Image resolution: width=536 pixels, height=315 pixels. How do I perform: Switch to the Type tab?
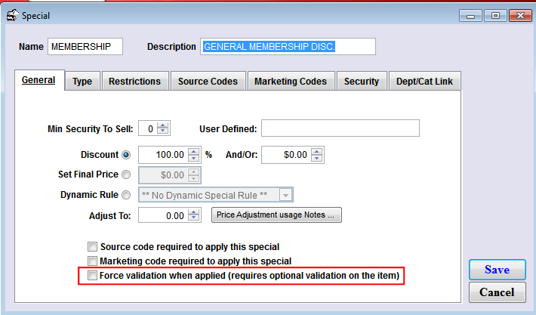point(82,82)
